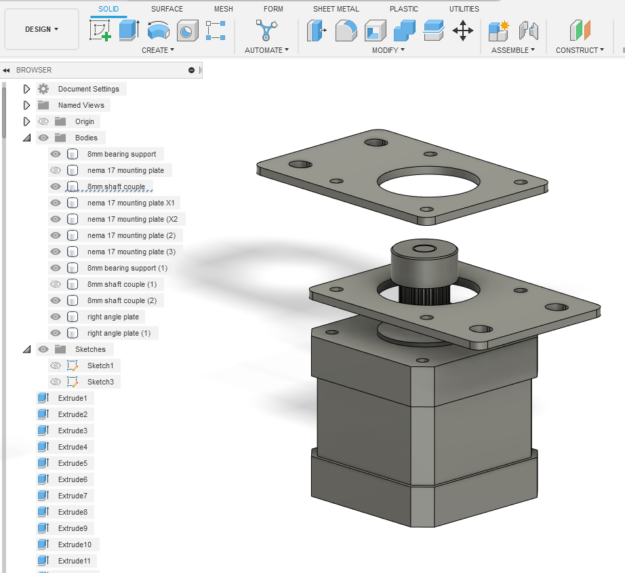
Task: Show hidden Sketch1 with eye icon
Action: [56, 365]
